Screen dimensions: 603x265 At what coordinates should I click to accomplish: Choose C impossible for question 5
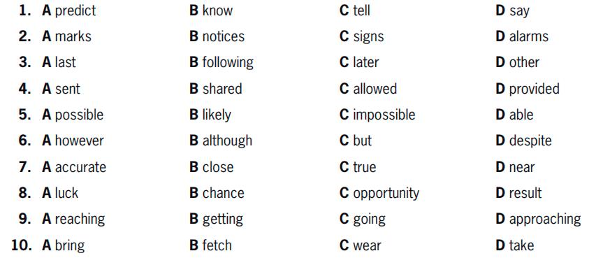[377, 115]
